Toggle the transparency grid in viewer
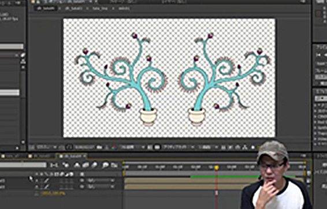This screenshot has height=209, width=327. [x=157, y=147]
